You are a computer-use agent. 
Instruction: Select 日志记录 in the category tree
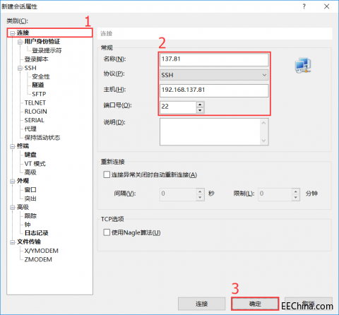tap(36, 233)
